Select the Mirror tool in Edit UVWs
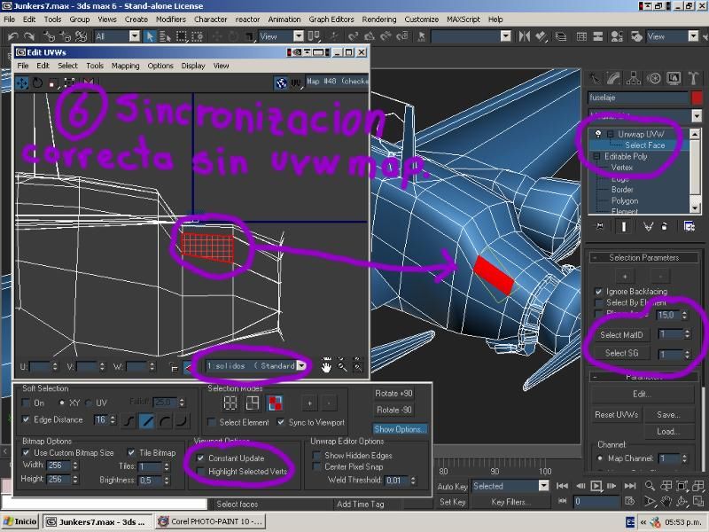 [88, 82]
